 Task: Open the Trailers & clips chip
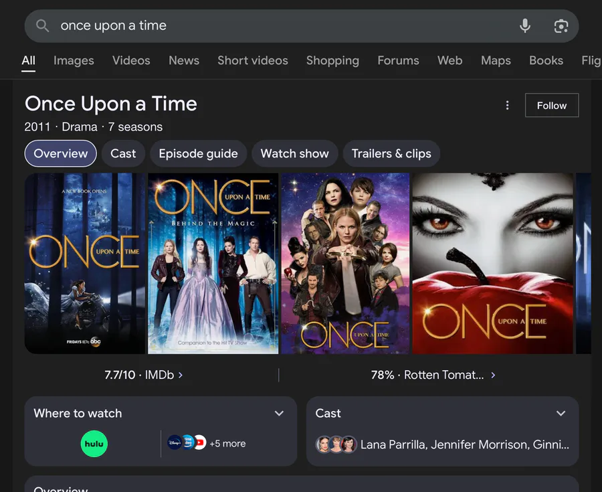click(x=391, y=154)
